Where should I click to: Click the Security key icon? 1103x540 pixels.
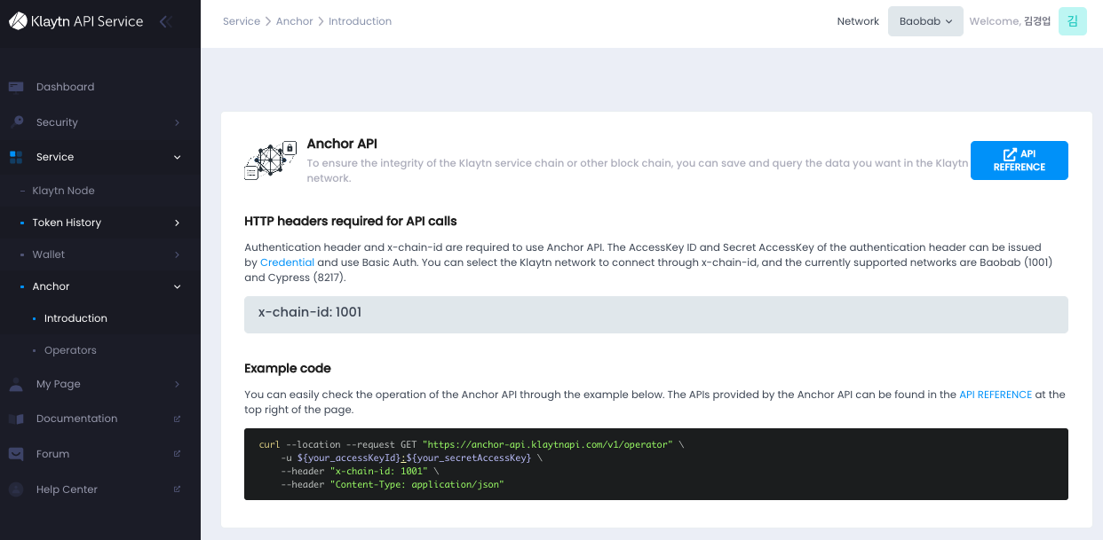[16, 122]
